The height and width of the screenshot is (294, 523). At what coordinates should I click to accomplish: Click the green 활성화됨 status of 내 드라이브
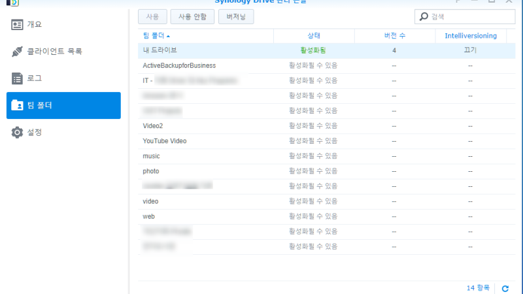coord(313,50)
